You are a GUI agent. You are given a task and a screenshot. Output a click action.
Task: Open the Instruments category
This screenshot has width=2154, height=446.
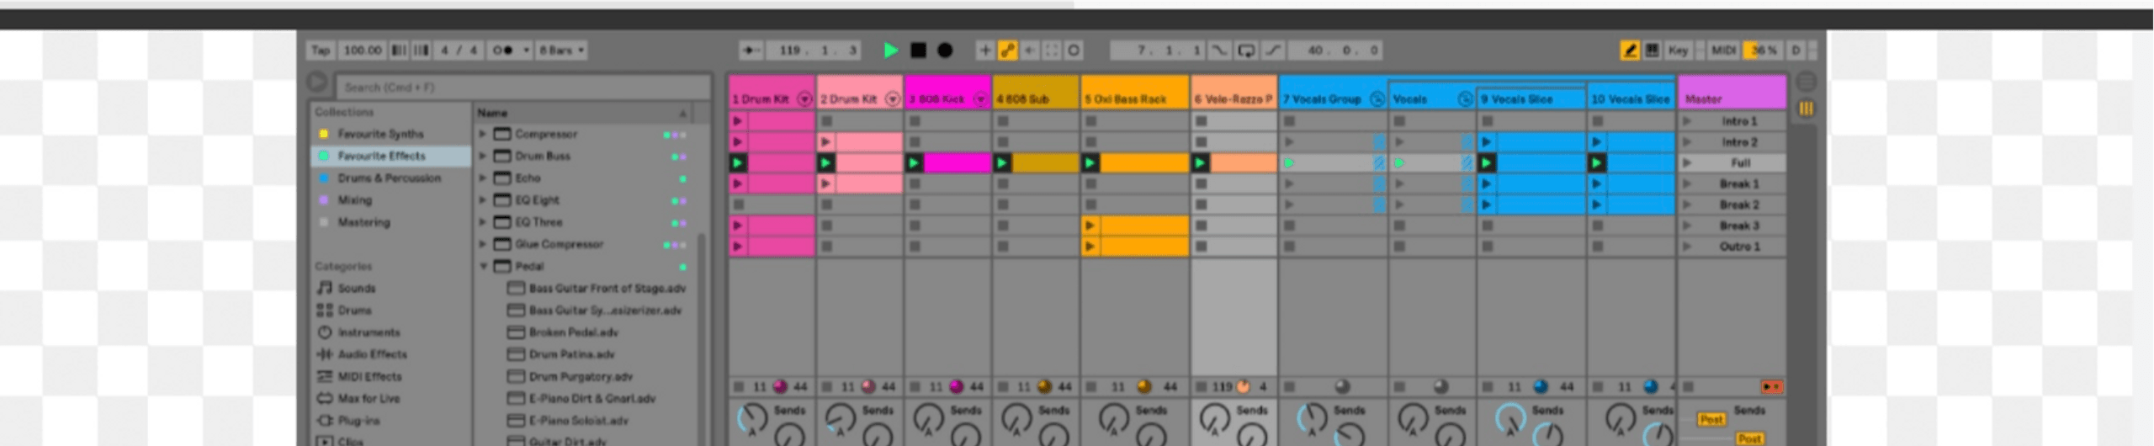pyautogui.click(x=369, y=332)
